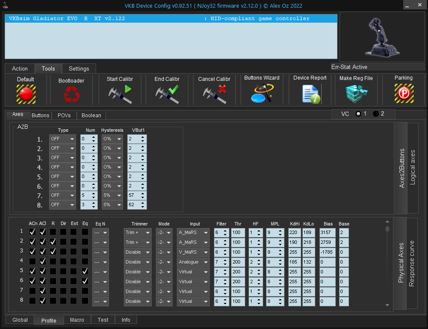Open Trimmer dropdown for axis 8
Viewport: 428px width, 329px height.
point(138,302)
